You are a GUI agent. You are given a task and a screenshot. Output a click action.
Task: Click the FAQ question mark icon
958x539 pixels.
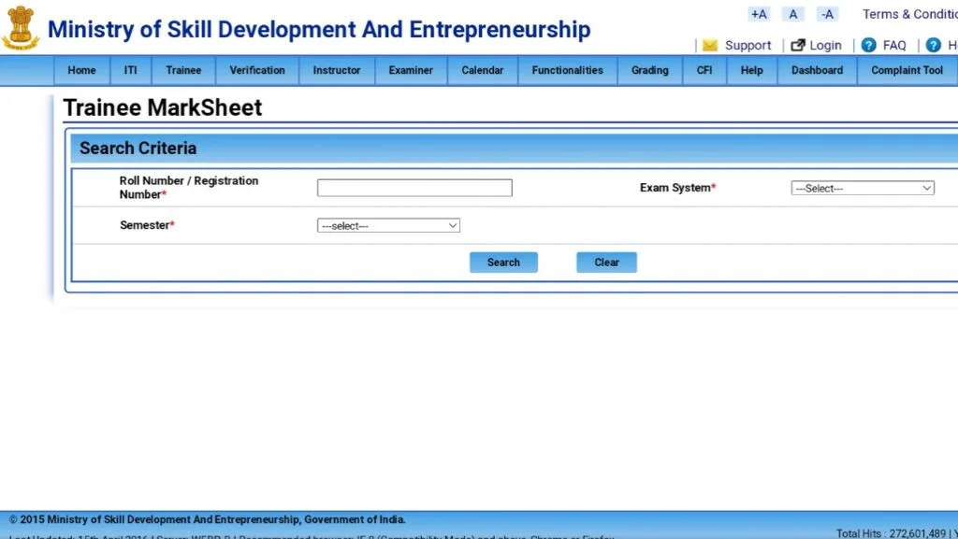pos(868,45)
